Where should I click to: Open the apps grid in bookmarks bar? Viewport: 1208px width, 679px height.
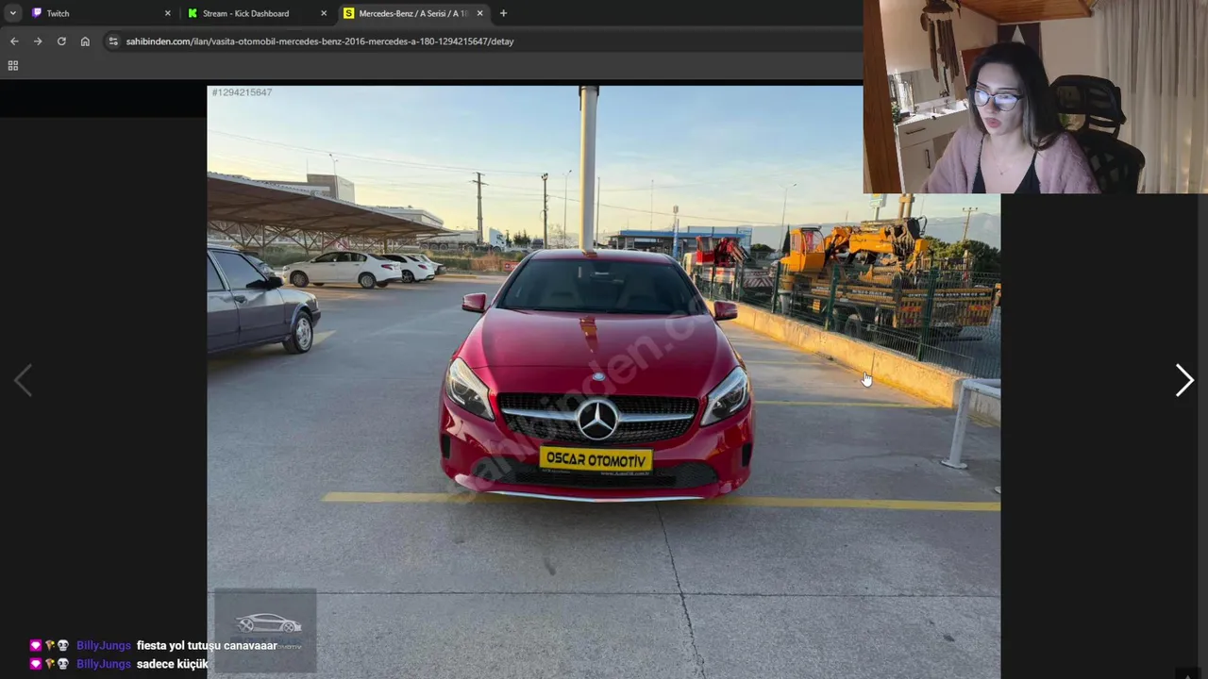(13, 66)
